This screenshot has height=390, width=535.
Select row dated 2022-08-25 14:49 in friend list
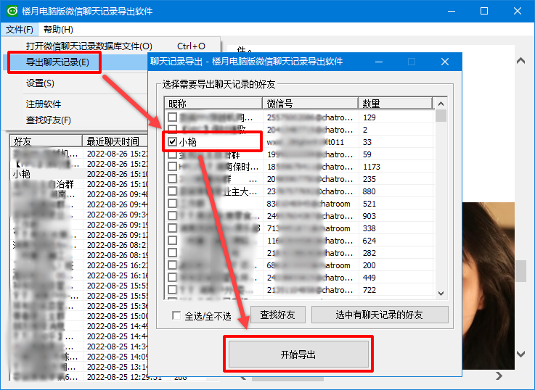[x=80, y=326]
